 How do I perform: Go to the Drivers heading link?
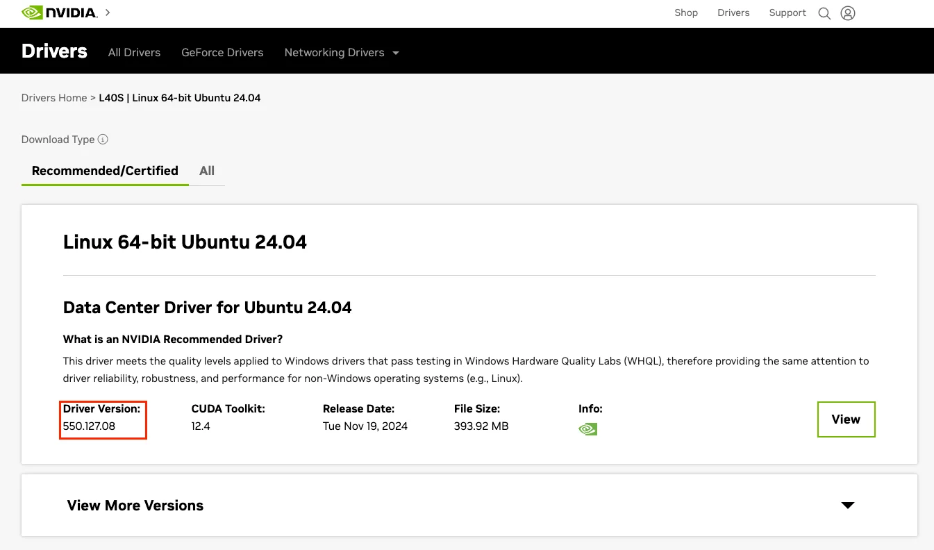(x=54, y=51)
